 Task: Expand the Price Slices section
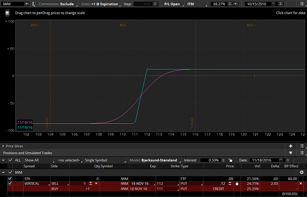(3, 146)
